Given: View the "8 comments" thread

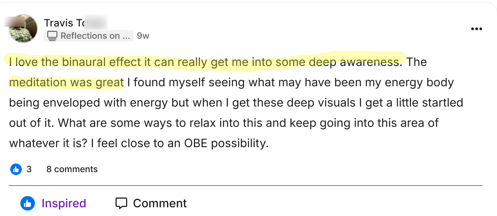Looking at the screenshot, I should point(72,169).
